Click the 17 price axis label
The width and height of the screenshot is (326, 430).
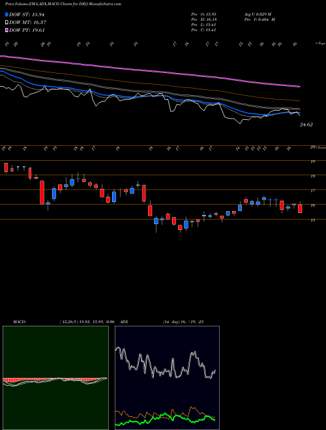pos(312,191)
